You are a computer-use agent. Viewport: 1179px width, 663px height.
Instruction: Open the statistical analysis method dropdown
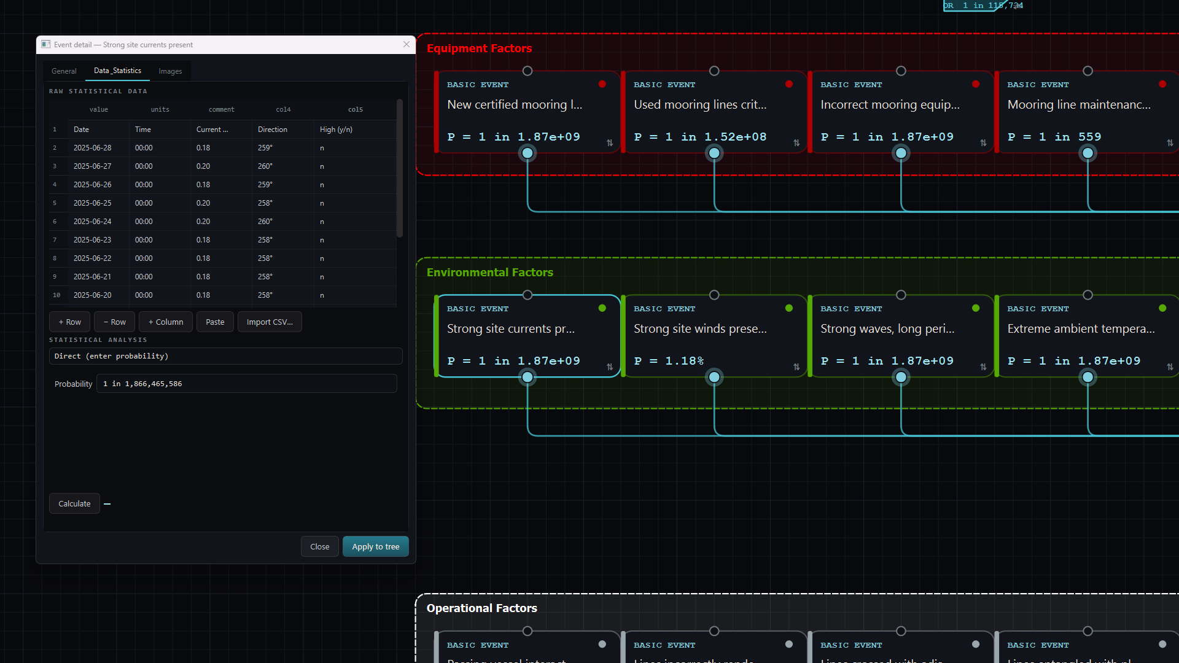click(x=226, y=356)
